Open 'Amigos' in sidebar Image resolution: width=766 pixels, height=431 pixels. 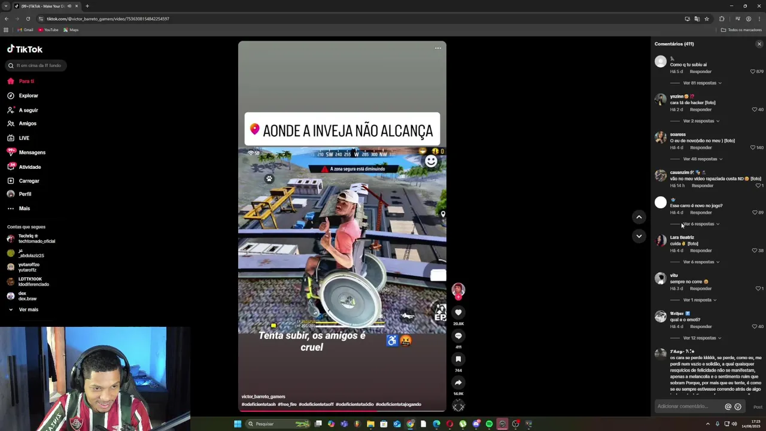tap(22, 123)
